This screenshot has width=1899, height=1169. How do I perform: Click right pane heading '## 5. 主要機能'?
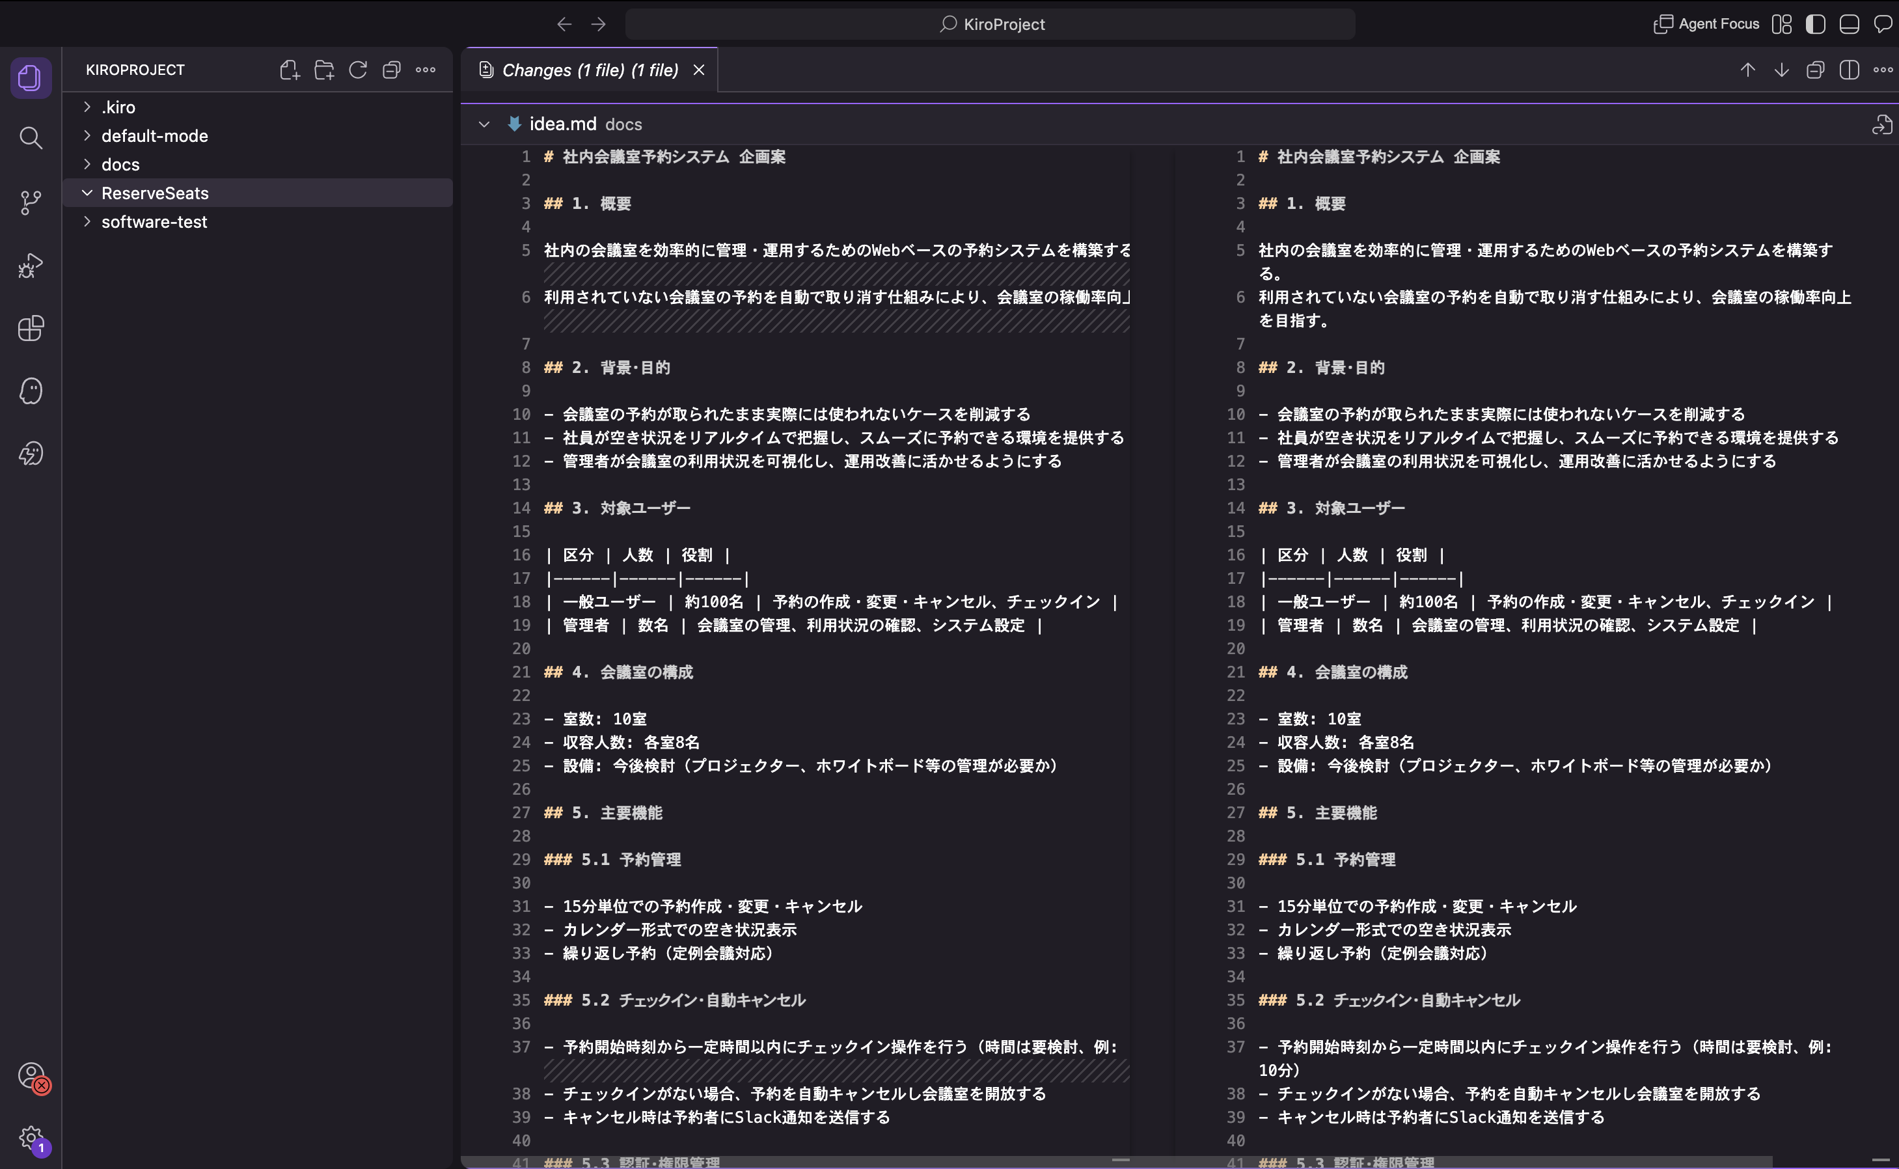[x=1317, y=812]
